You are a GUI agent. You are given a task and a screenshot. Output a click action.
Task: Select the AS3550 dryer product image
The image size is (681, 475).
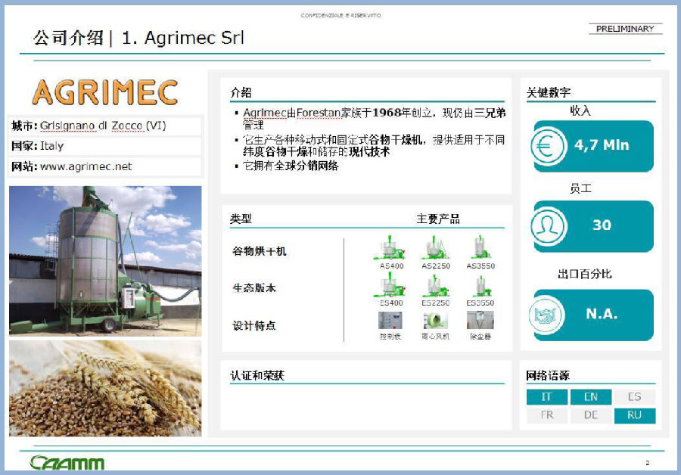(x=480, y=248)
